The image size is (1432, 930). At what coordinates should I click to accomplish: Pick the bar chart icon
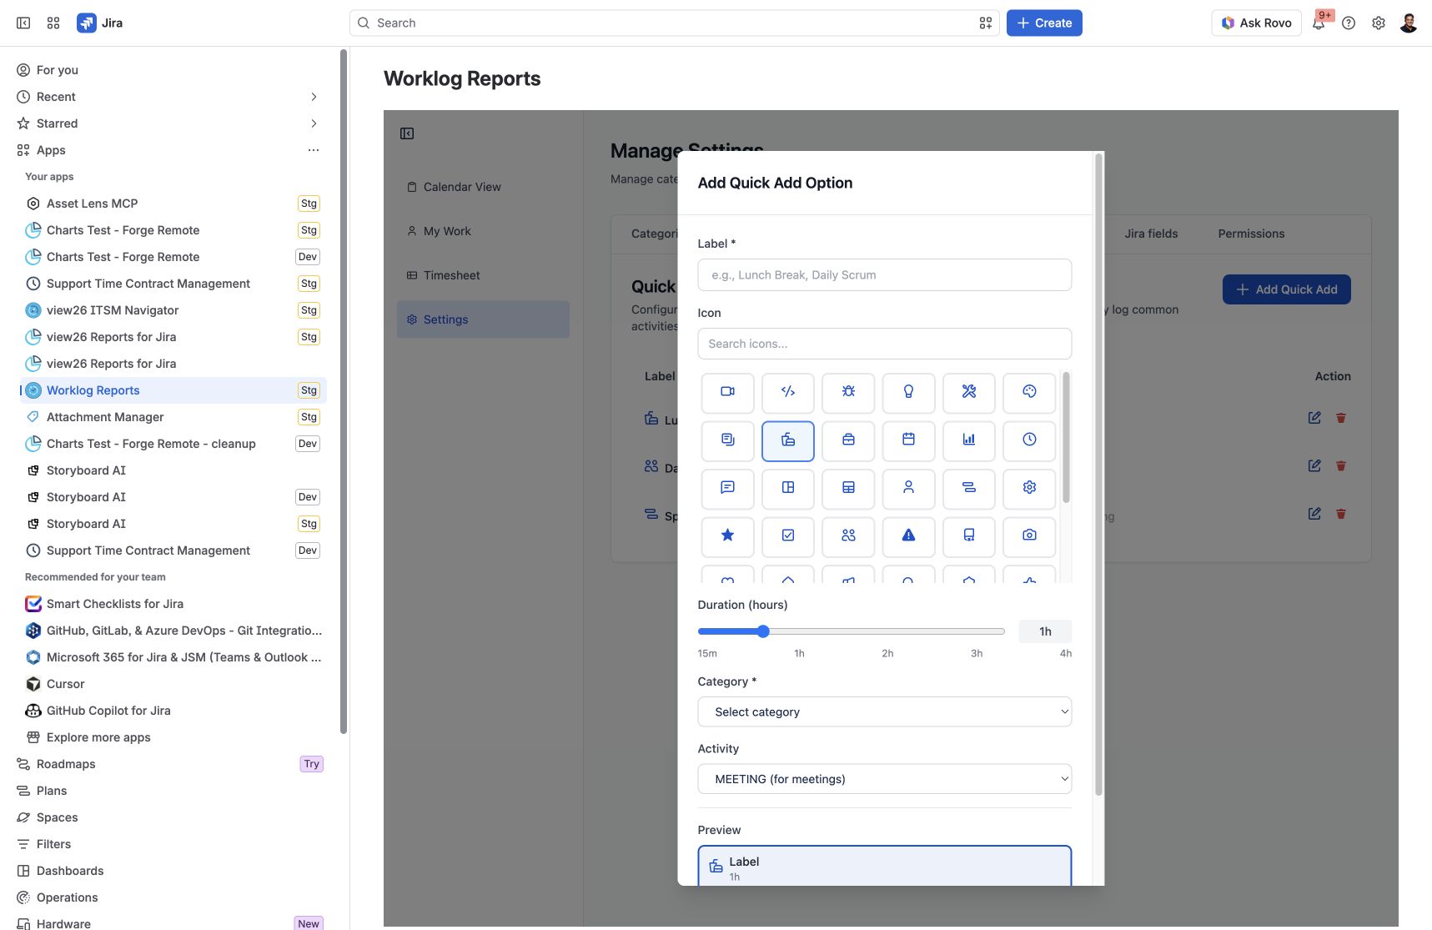pyautogui.click(x=968, y=440)
